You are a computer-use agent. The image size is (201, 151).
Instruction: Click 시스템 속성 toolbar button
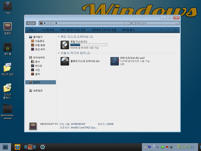pos(48,30)
